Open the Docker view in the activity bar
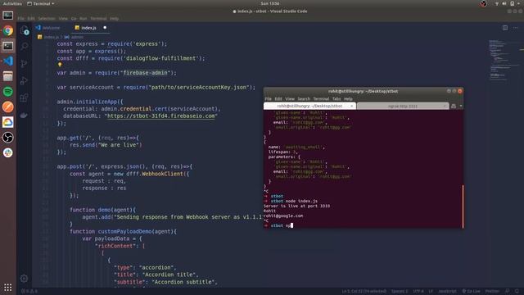524x295 pixels. tap(25, 116)
